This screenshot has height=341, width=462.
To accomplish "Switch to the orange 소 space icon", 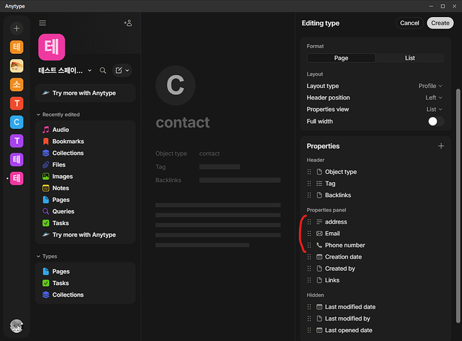I will pyautogui.click(x=16, y=85).
